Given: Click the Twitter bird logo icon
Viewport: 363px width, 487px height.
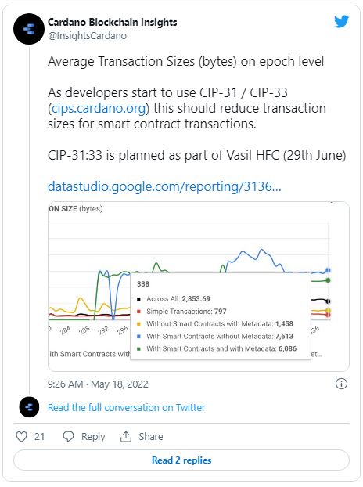Looking at the screenshot, I should pos(342,22).
